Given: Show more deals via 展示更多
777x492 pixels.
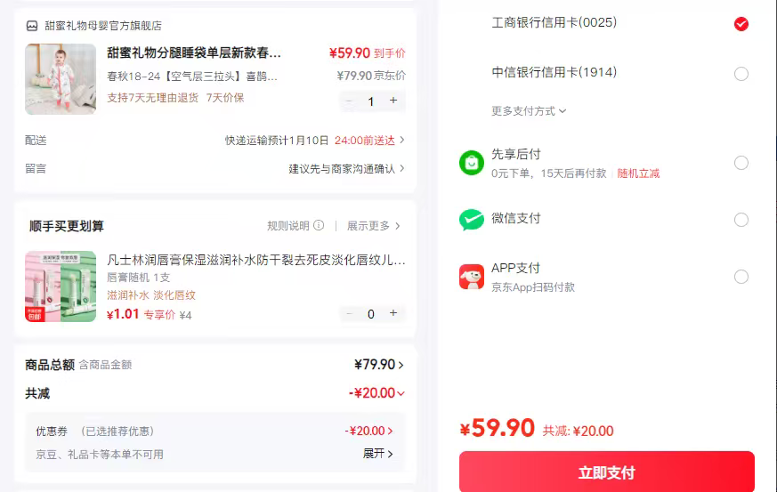Looking at the screenshot, I should 373,226.
